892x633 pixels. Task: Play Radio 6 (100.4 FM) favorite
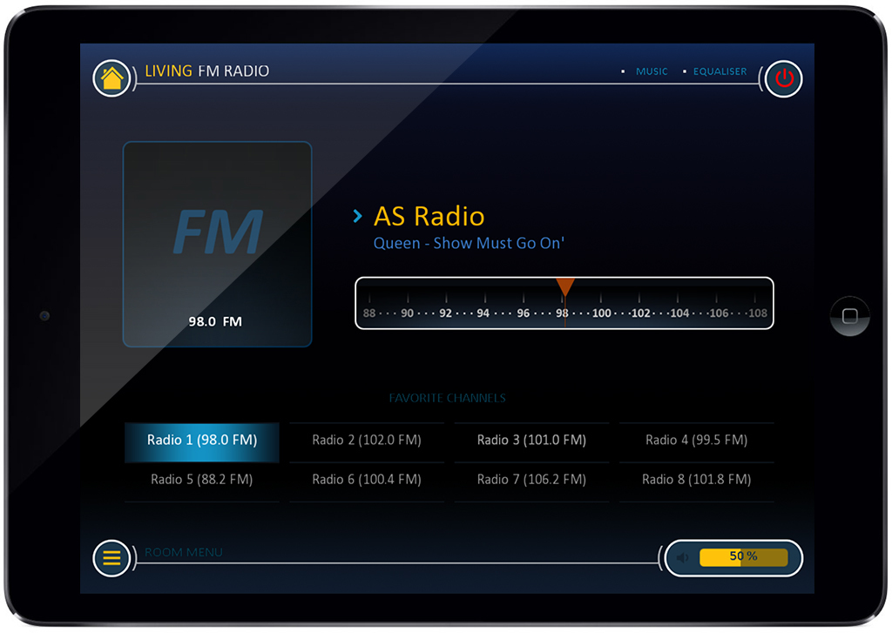(367, 480)
